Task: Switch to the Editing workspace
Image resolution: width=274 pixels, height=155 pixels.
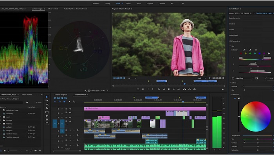Action: tap(108, 4)
